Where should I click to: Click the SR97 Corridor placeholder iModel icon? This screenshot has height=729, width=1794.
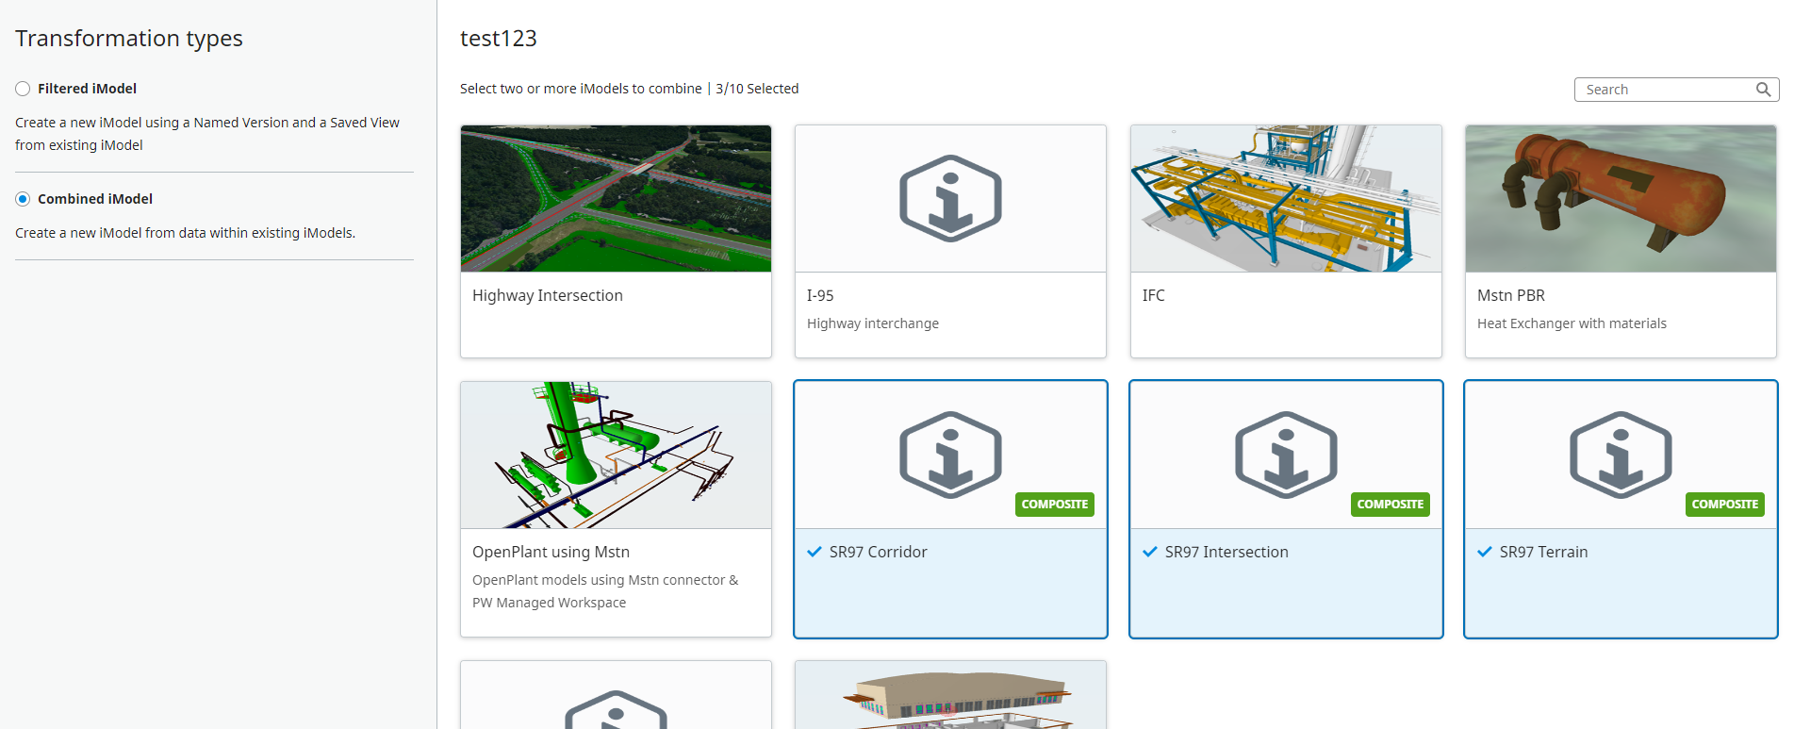point(950,455)
